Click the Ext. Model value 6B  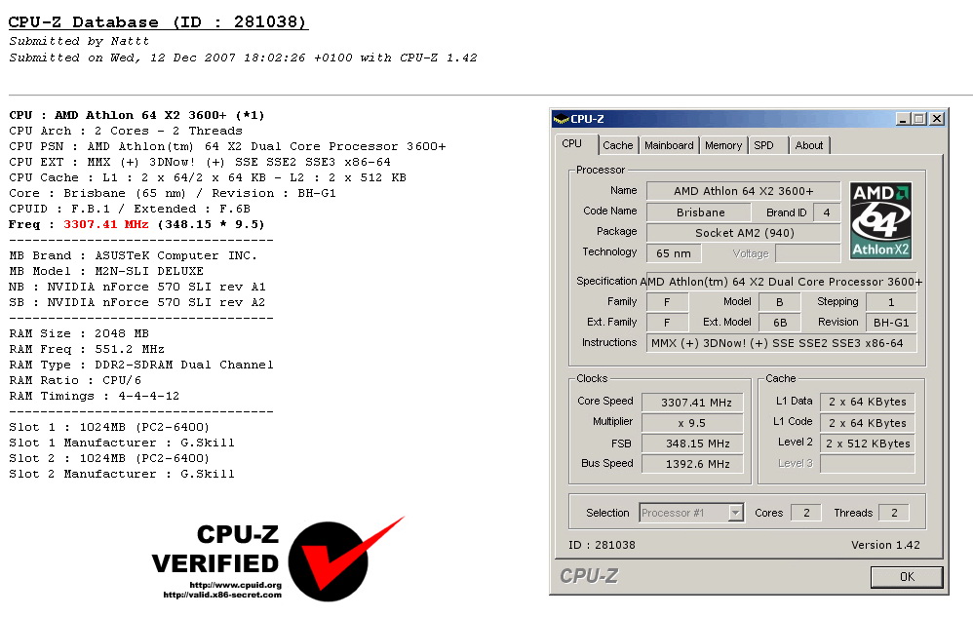click(x=780, y=323)
